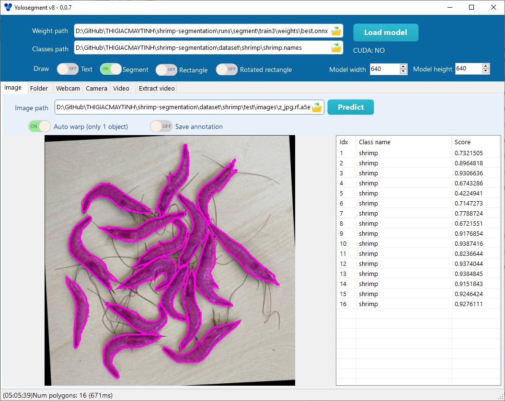The height and width of the screenshot is (401, 505).
Task: Switch to the Folder tab
Action: click(39, 88)
